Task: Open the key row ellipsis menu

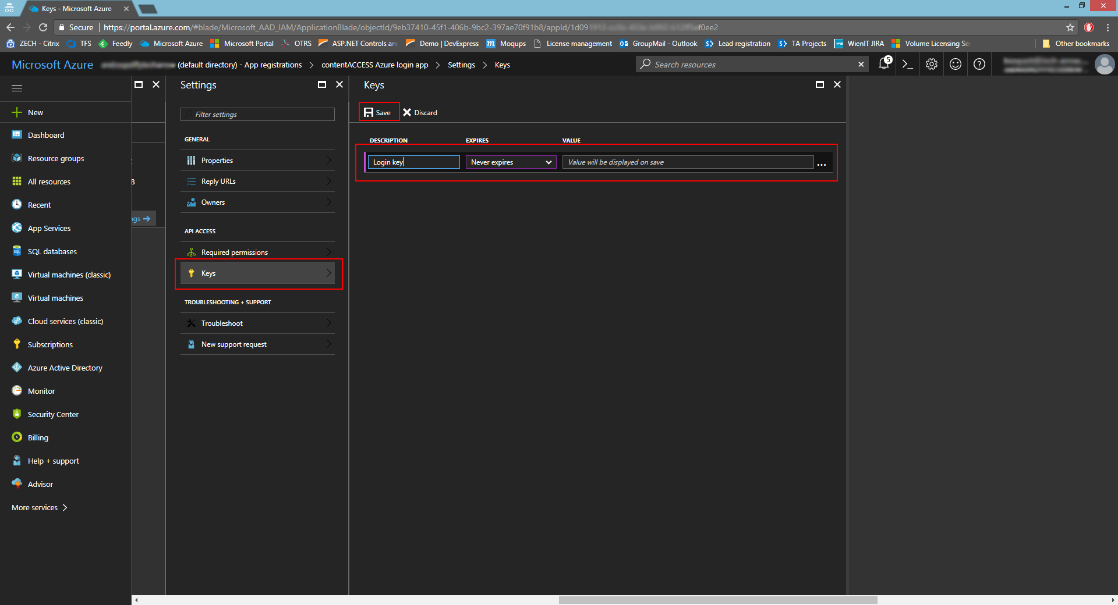Action: click(821, 164)
